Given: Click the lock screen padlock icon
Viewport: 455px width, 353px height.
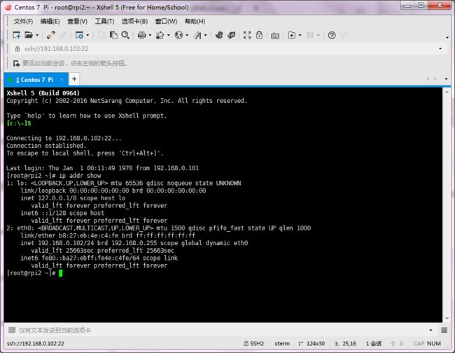Looking at the screenshot, I should click(259, 35).
